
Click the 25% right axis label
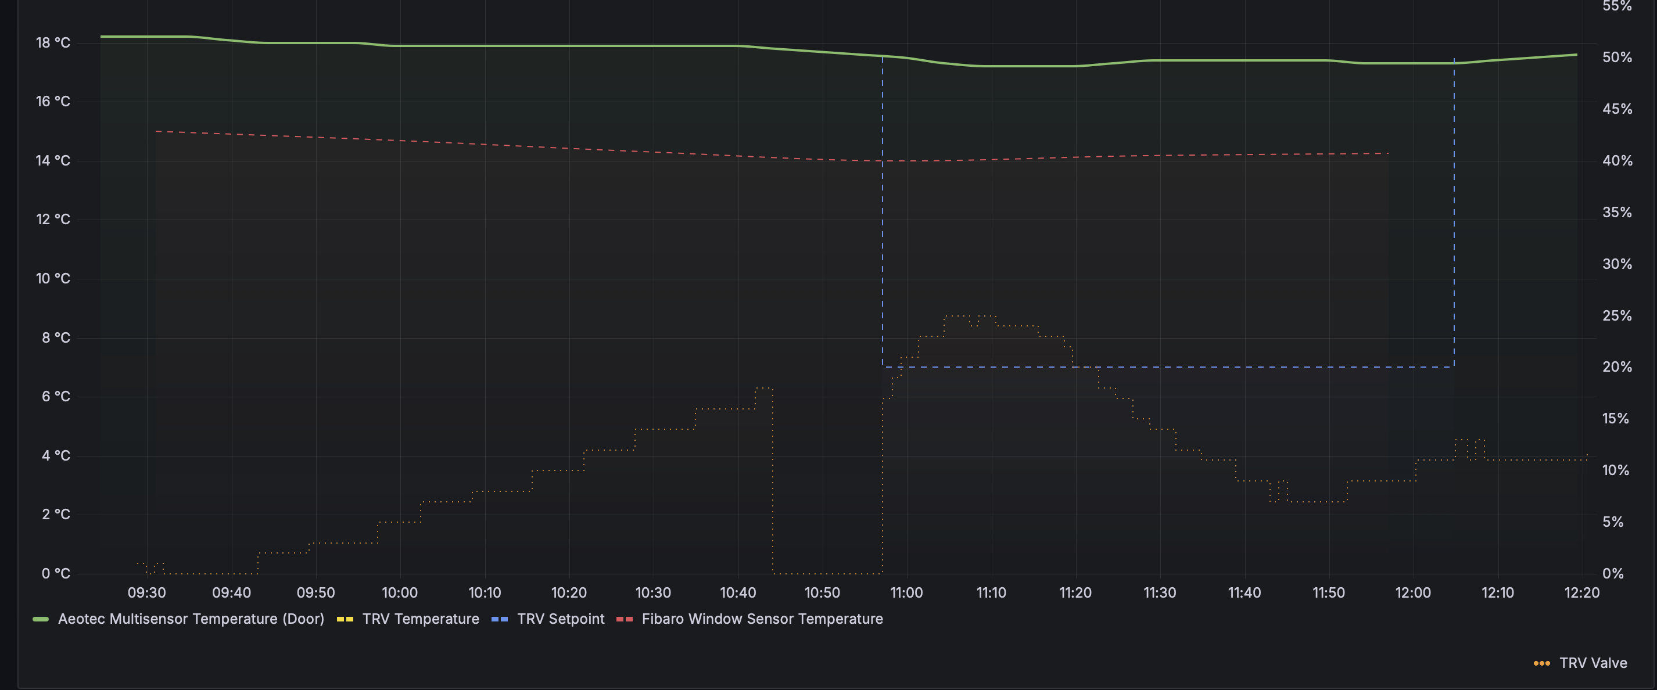tap(1616, 316)
